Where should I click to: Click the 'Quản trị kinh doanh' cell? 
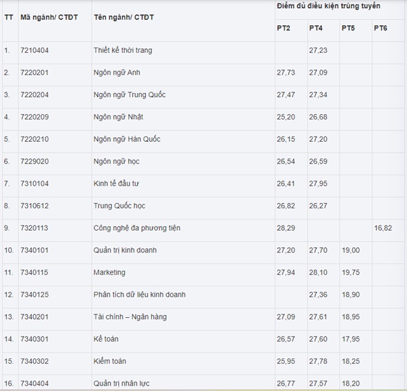125,250
